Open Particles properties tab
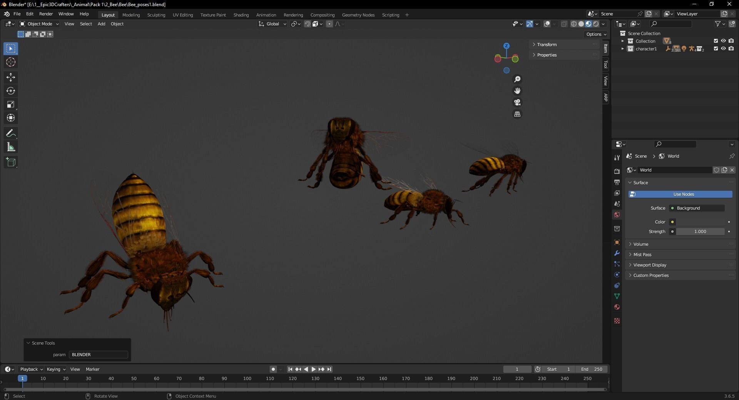The height and width of the screenshot is (400, 739). [x=617, y=264]
